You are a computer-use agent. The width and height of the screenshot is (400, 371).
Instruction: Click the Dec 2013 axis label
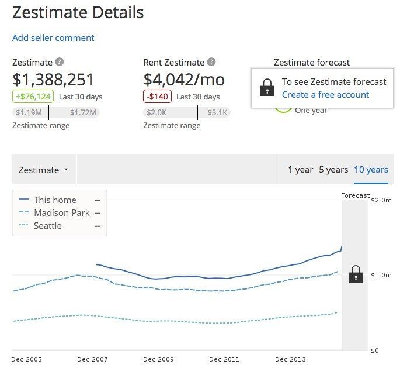coord(290,359)
